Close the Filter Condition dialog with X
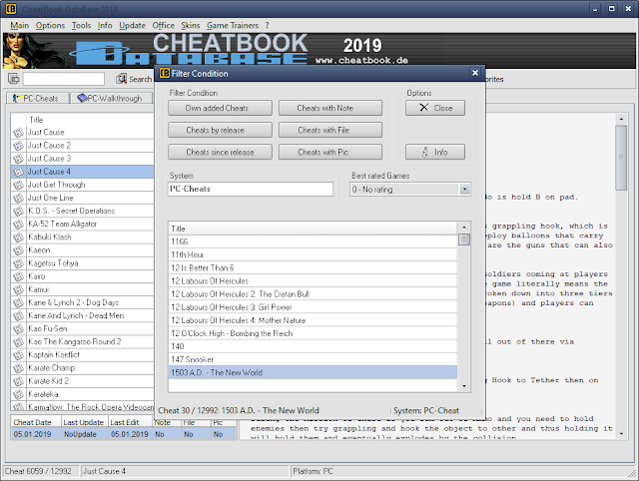Image resolution: width=639 pixels, height=481 pixels. 475,73
